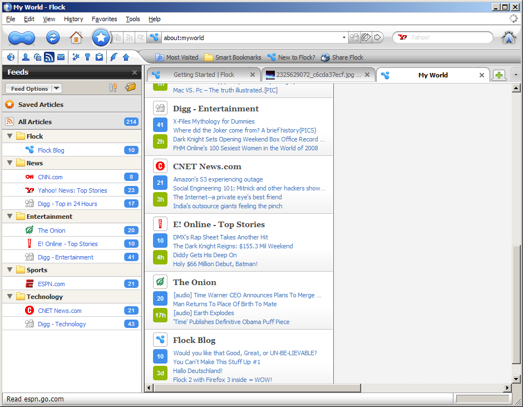
Task: Open article 'X-Files Mythology for Dummies'
Action: (214, 121)
